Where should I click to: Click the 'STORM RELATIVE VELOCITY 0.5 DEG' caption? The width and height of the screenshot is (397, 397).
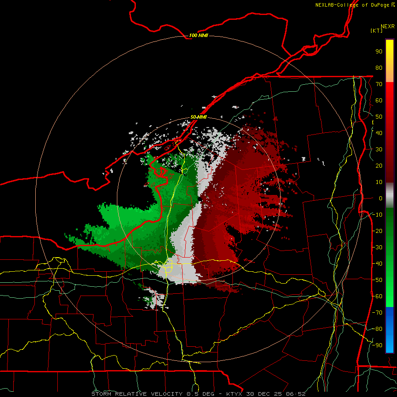tap(153, 394)
